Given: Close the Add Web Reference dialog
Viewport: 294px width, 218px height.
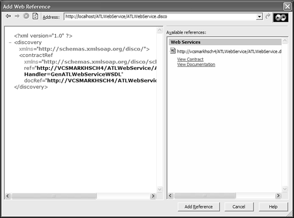Looking at the screenshot, I should (288, 6).
